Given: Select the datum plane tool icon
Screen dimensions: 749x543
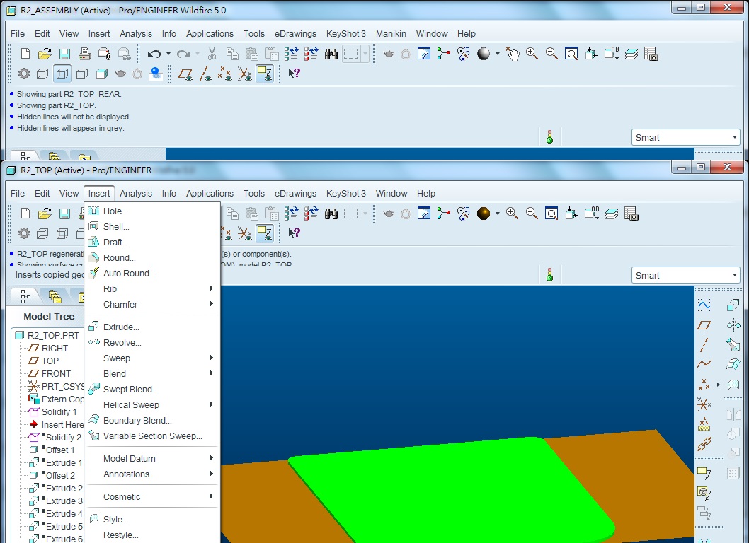Looking at the screenshot, I should (704, 325).
